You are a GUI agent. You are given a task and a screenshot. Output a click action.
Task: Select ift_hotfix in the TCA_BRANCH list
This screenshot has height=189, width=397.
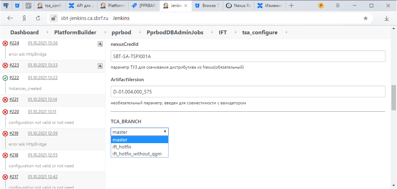point(122,147)
